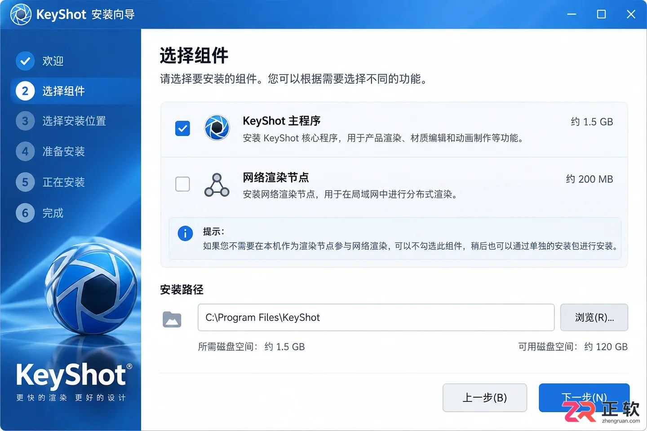The width and height of the screenshot is (647, 431).
Task: Click the folder icon next to install path
Action: click(172, 319)
